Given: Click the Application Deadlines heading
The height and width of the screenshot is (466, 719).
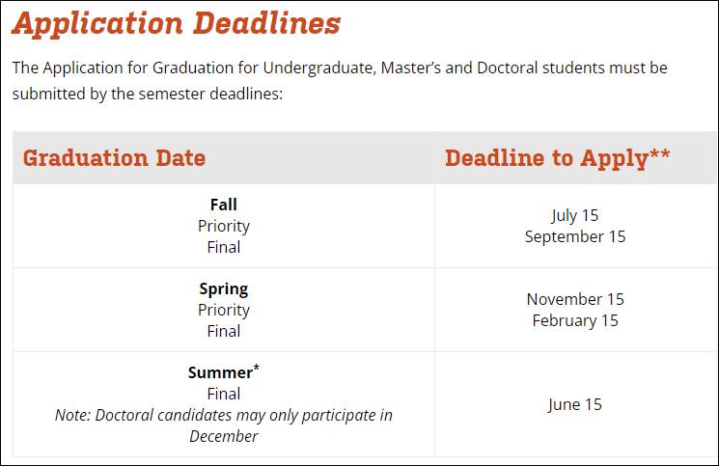Looking at the screenshot, I should point(177,23).
